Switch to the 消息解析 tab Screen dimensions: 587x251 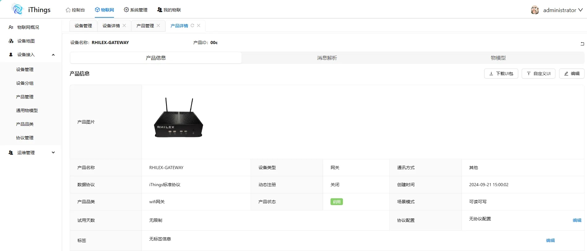click(x=327, y=58)
